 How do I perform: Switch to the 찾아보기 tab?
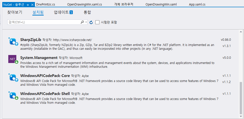click(x=15, y=12)
